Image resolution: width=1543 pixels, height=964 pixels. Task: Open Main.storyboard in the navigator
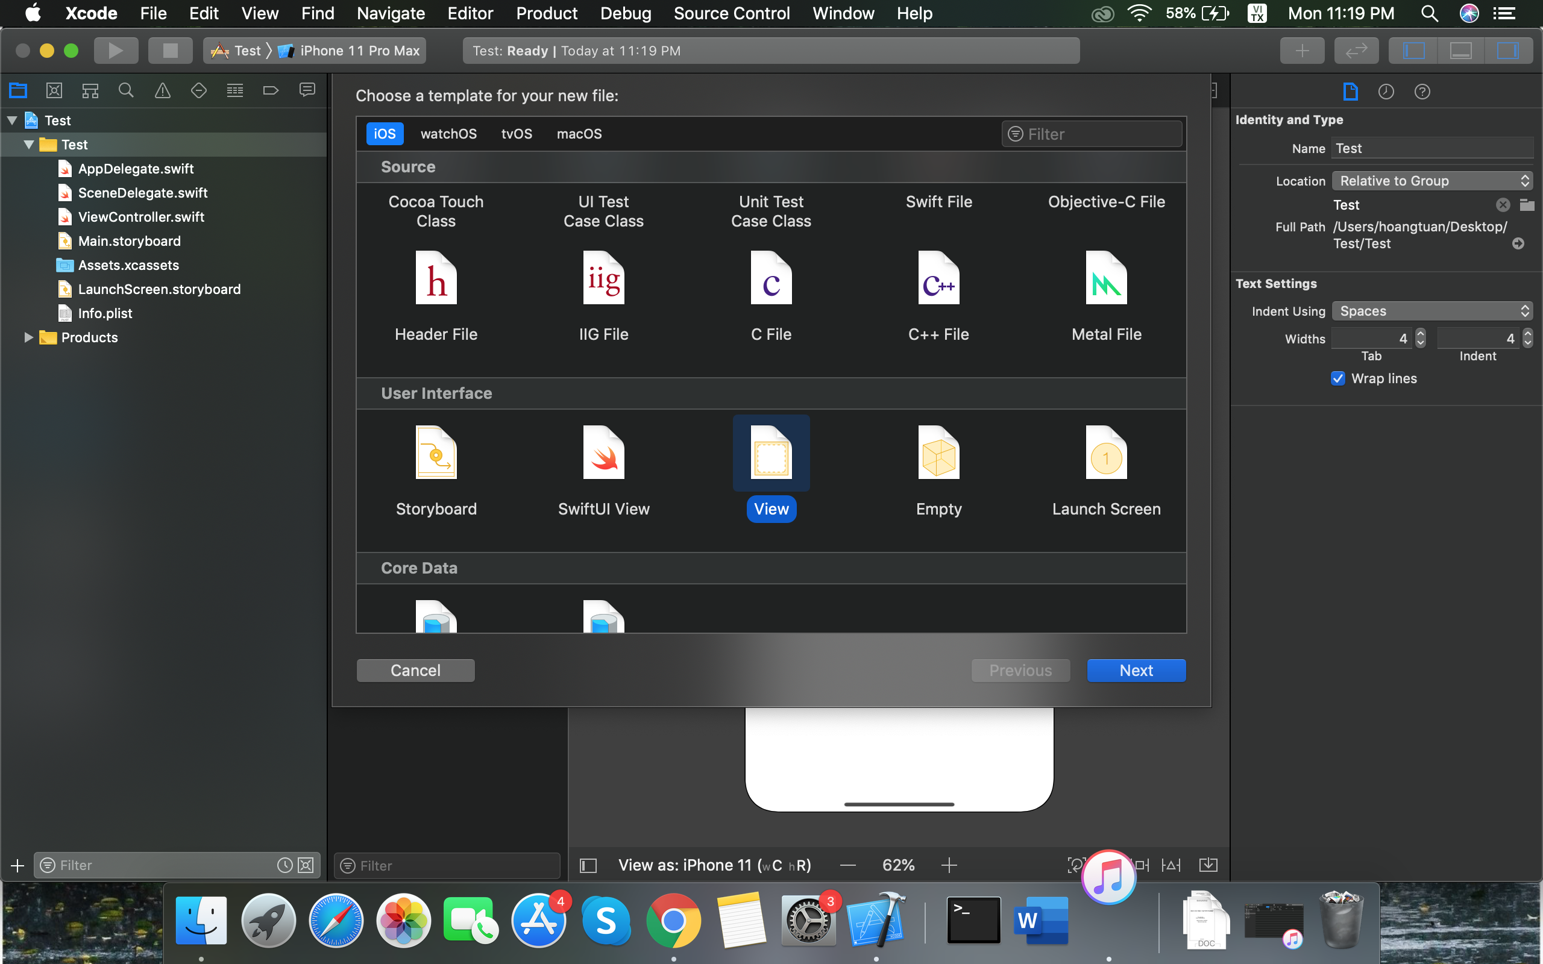tap(130, 241)
